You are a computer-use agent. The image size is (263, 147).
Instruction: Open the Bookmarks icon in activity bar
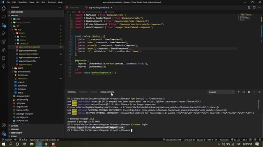4,58
